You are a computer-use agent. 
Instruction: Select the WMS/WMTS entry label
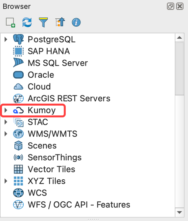pos(53,134)
